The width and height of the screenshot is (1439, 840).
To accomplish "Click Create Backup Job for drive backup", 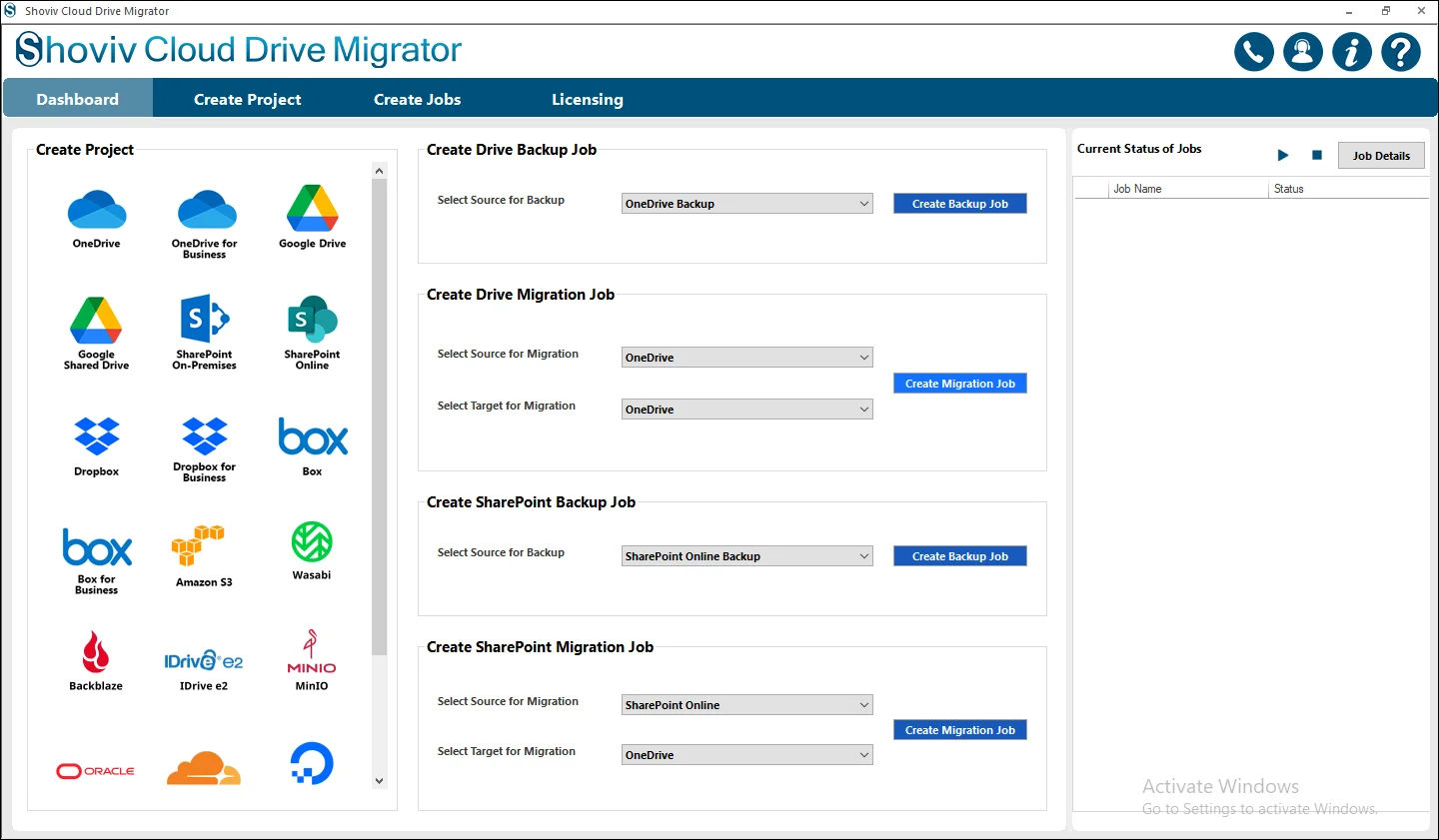I will 960,204.
